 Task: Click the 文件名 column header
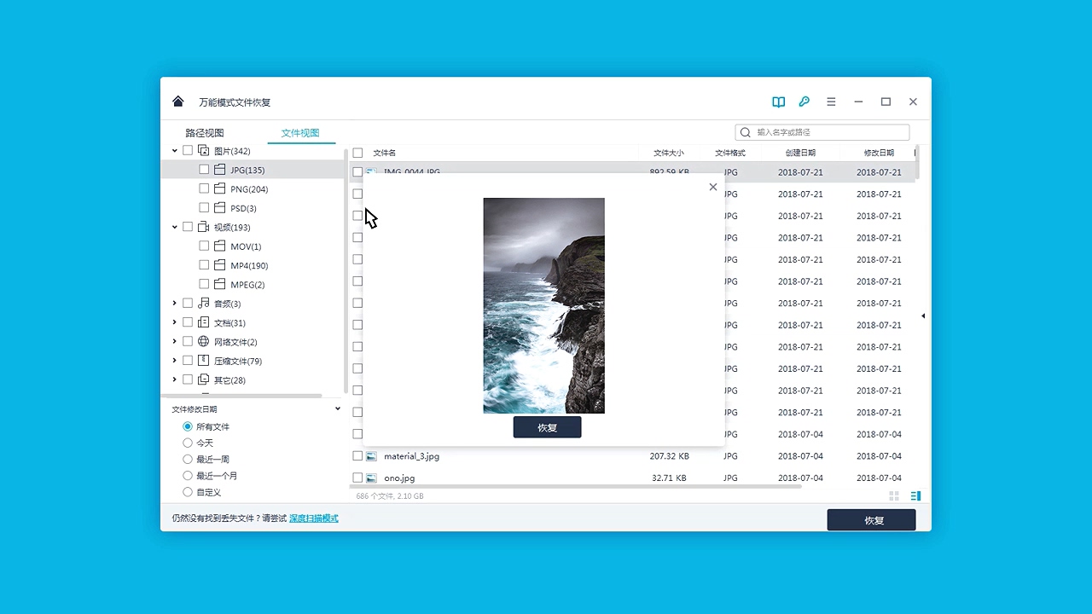[384, 153]
